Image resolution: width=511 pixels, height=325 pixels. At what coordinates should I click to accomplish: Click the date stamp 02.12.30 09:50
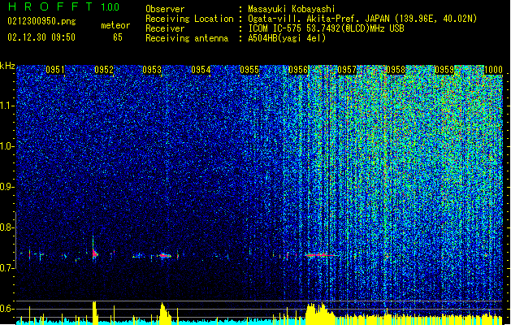point(41,37)
